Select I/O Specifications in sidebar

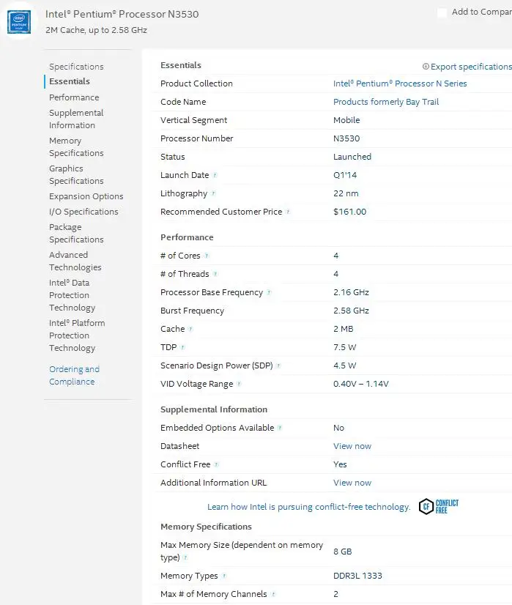pos(84,212)
